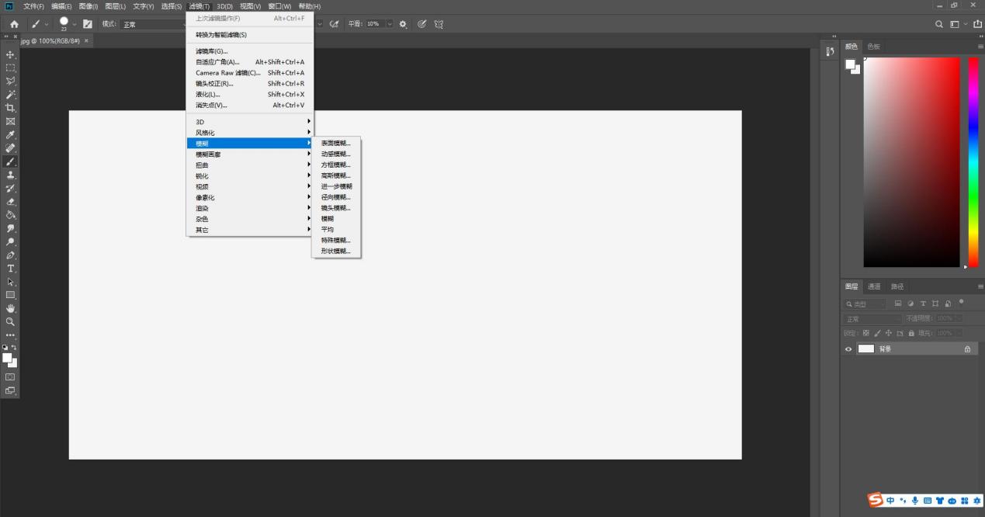Image resolution: width=985 pixels, height=517 pixels.
Task: Open the 平滑 smoothing value dropdown
Action: pyautogui.click(x=389, y=24)
